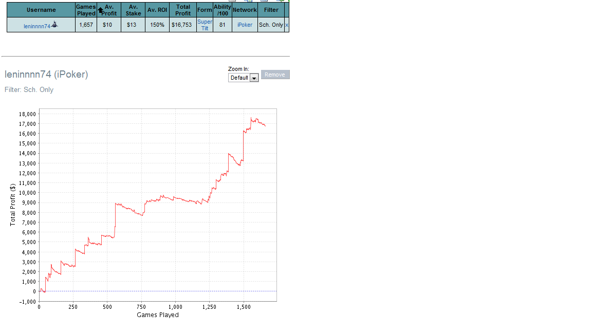Sort by the Form column header

pyautogui.click(x=205, y=10)
